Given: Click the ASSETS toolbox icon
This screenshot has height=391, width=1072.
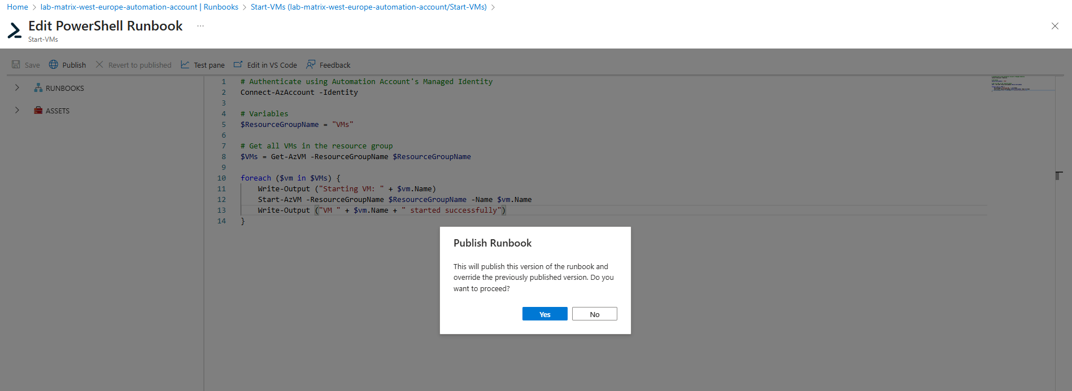Looking at the screenshot, I should click(x=38, y=110).
